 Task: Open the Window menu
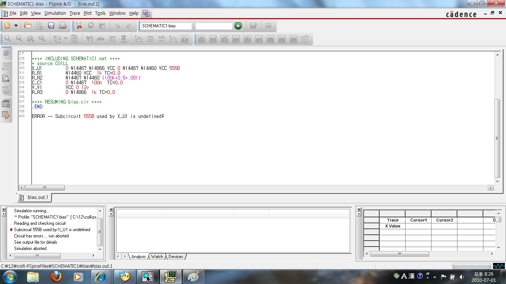117,13
